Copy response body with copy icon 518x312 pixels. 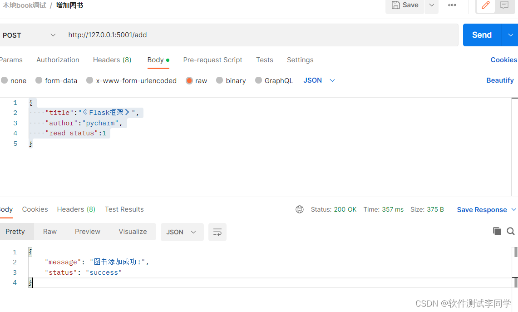(x=497, y=231)
